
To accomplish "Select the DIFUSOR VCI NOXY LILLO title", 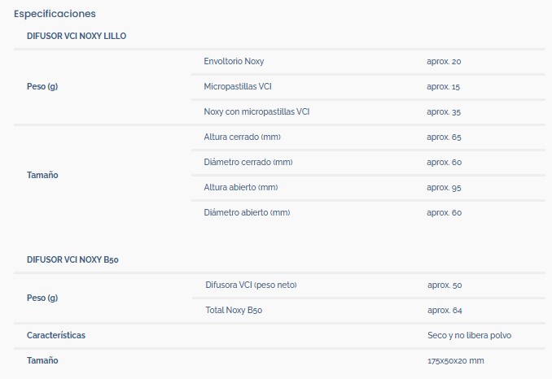I will 77,36.
